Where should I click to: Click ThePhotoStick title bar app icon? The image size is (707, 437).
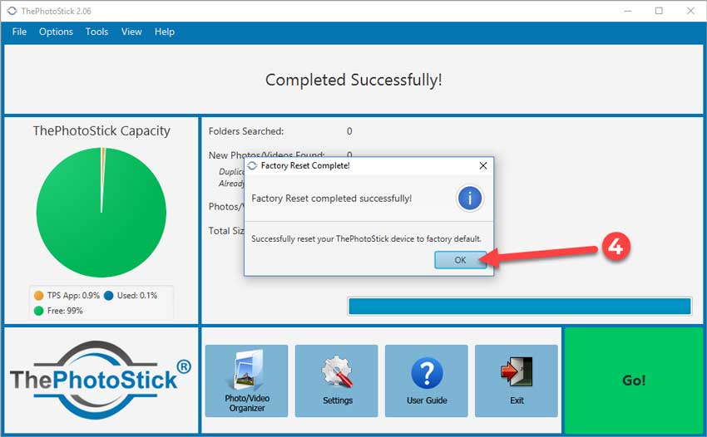point(12,11)
